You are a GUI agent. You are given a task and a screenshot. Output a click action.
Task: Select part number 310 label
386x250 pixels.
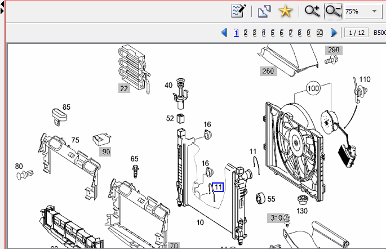click(276, 218)
